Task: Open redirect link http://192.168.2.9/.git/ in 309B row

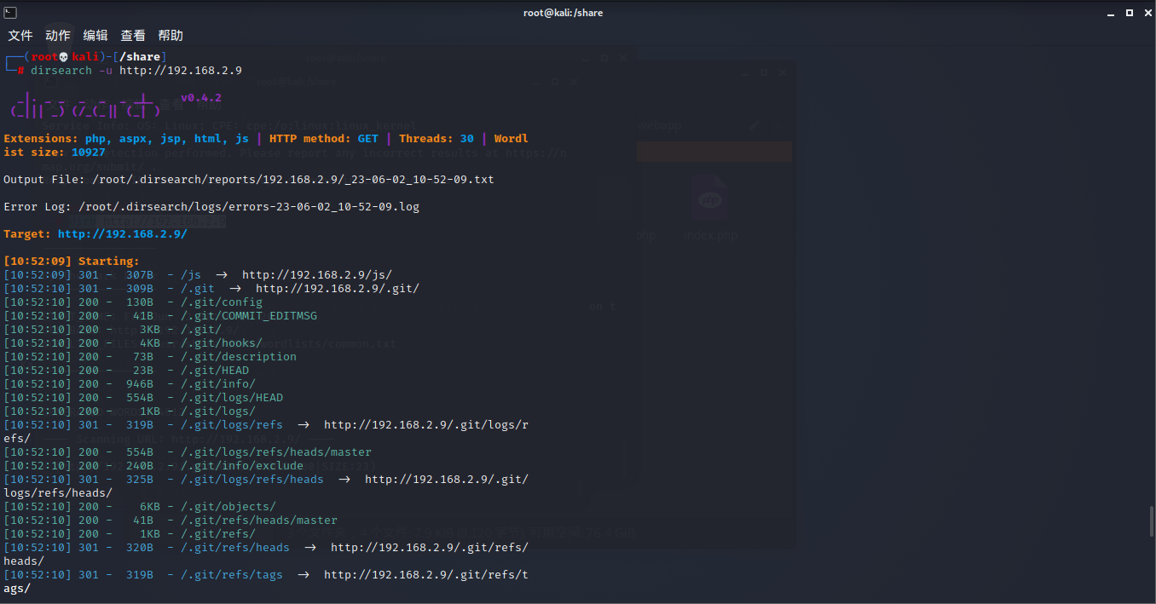Action: (x=338, y=289)
